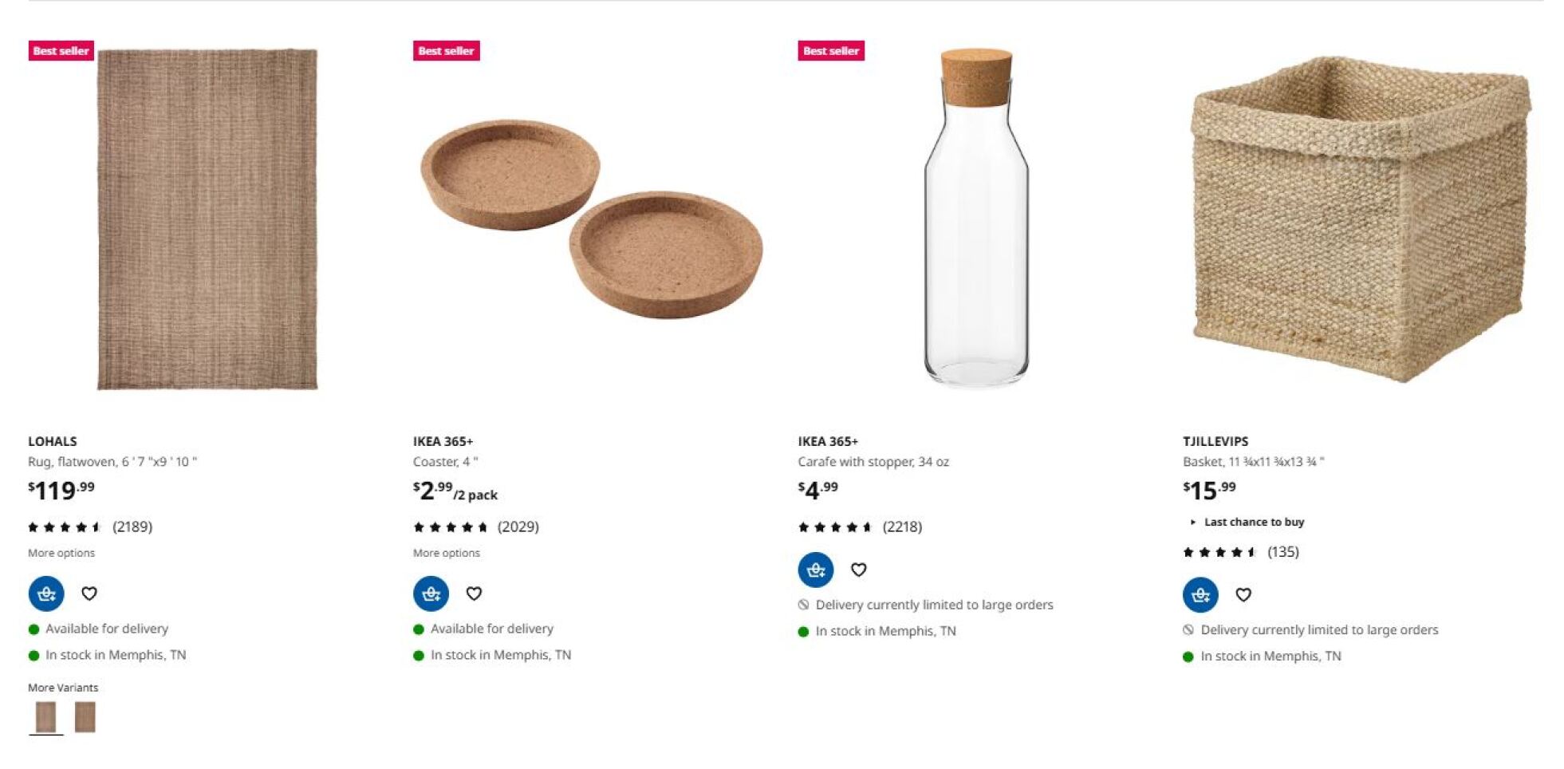The height and width of the screenshot is (769, 1564).
Task: Heart the carafe with stopper
Action: click(x=858, y=570)
